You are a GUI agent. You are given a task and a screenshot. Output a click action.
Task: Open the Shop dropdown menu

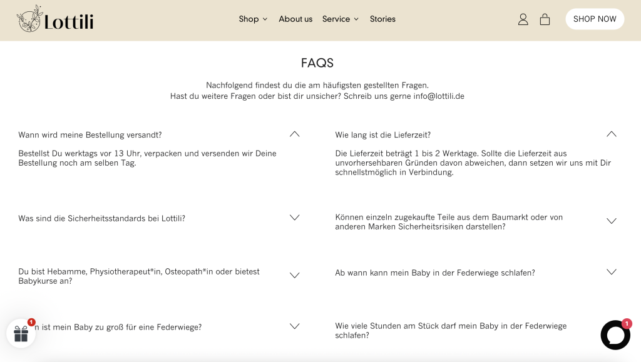point(253,19)
